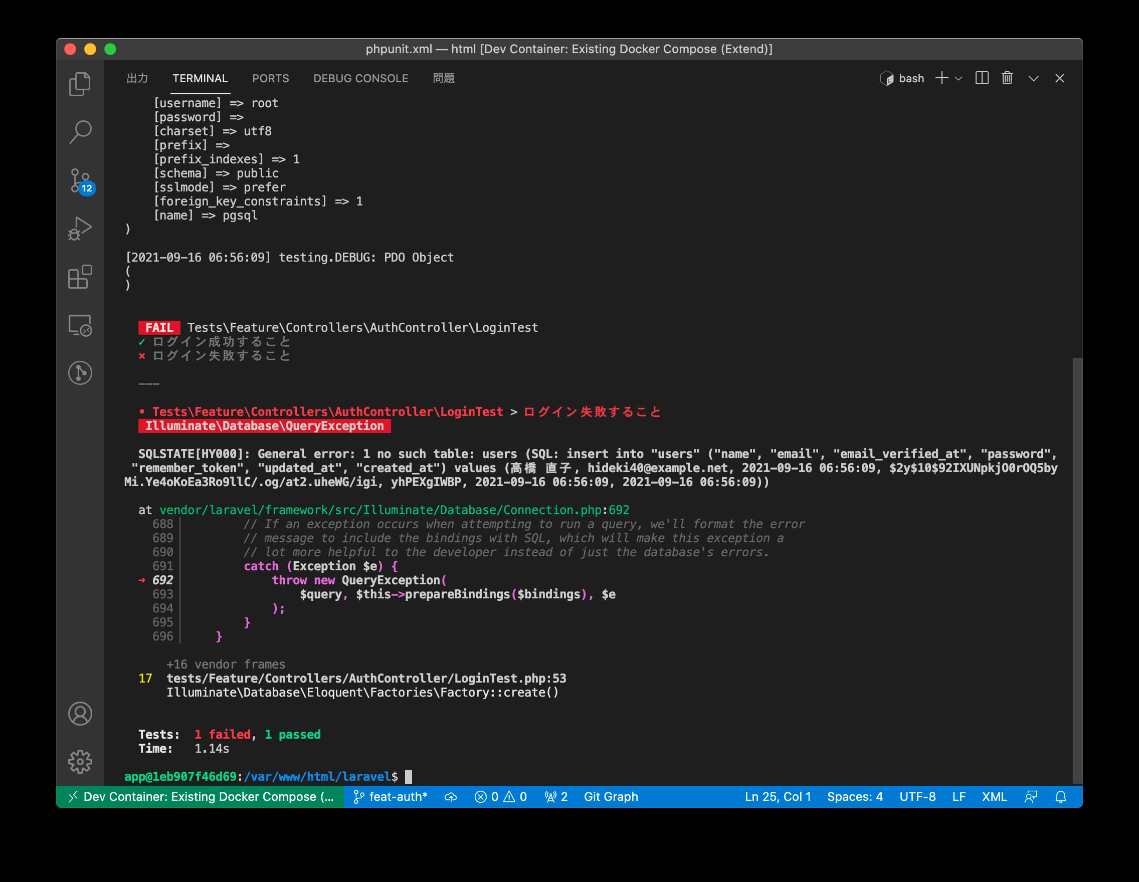Image resolution: width=1139 pixels, height=882 pixels.
Task: Kill the active bash terminal
Action: [x=1007, y=78]
